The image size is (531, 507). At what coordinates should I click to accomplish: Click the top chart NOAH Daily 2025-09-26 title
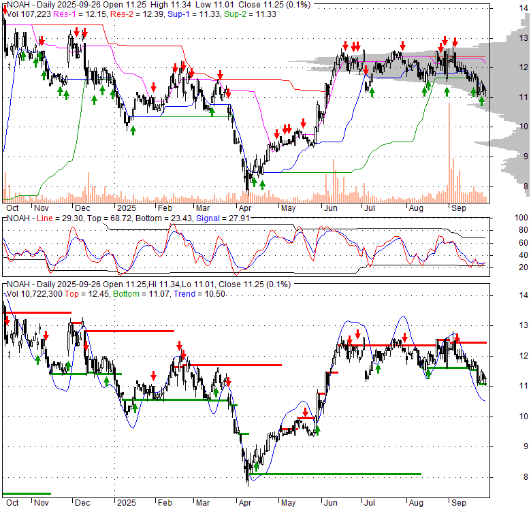pos(159,5)
